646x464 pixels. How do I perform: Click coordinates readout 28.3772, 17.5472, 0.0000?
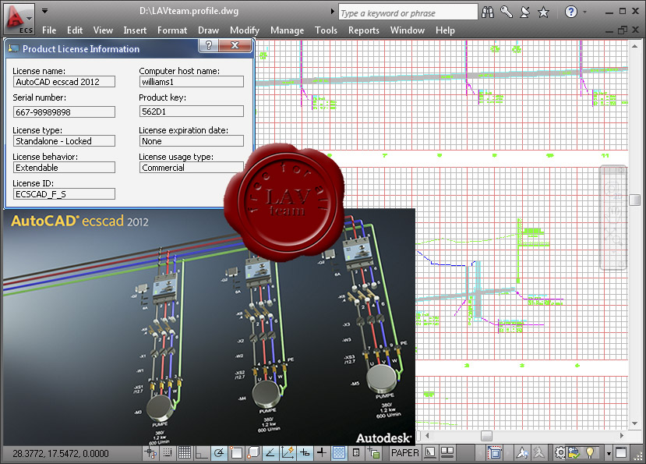(x=61, y=453)
